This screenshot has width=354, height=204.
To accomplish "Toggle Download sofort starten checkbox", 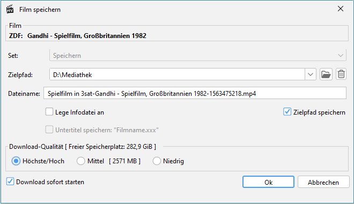I will (10, 182).
